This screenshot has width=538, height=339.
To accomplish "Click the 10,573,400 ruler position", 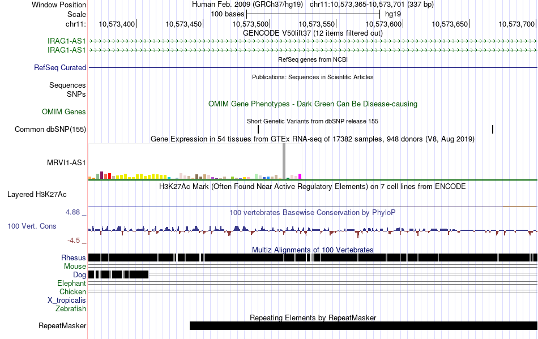I will 117,24.
